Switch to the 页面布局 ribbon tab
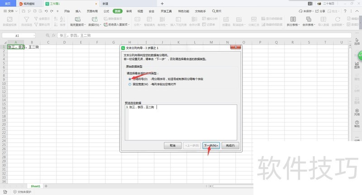The width and height of the screenshot is (362, 195). pyautogui.click(x=92, y=11)
